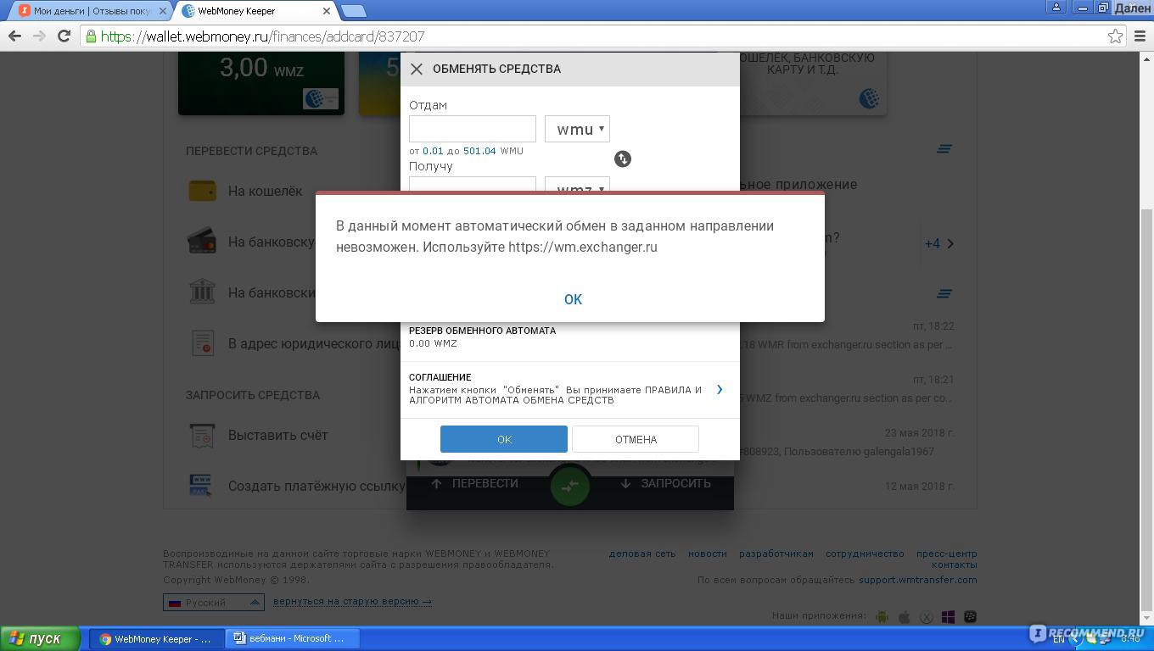The width and height of the screenshot is (1154, 651).
Task: Click the Chrome user profile icon
Action: [1056, 8]
